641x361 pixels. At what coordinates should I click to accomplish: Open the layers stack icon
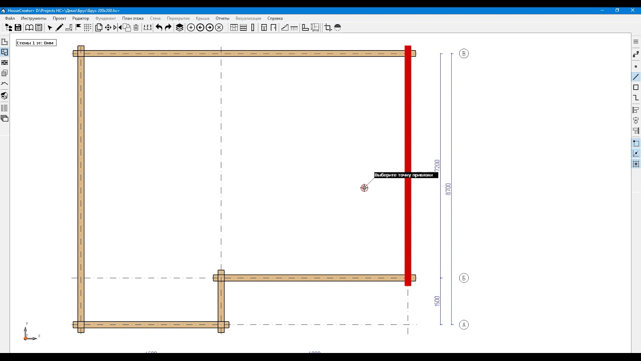pos(180,28)
